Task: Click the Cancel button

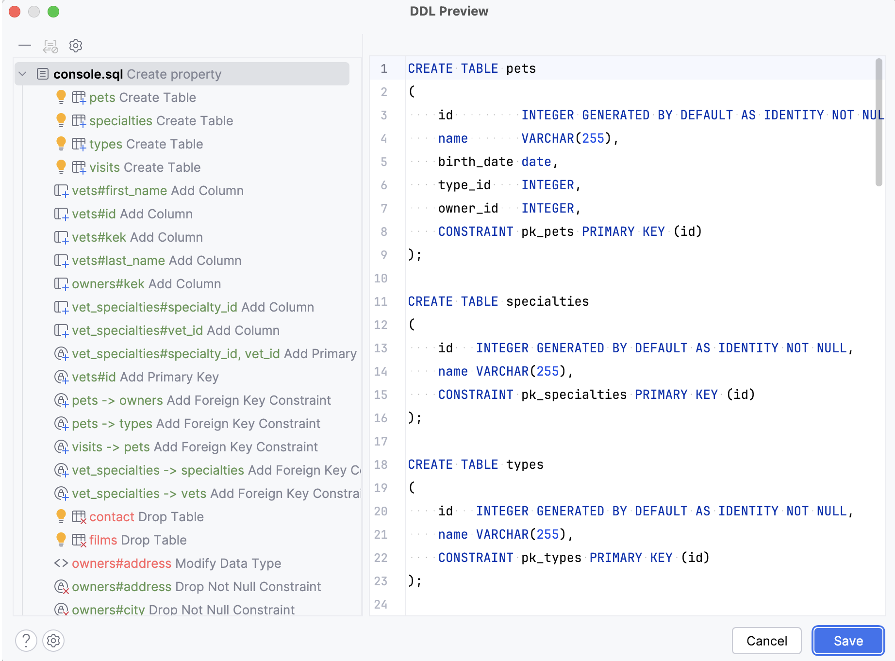Action: pos(766,641)
